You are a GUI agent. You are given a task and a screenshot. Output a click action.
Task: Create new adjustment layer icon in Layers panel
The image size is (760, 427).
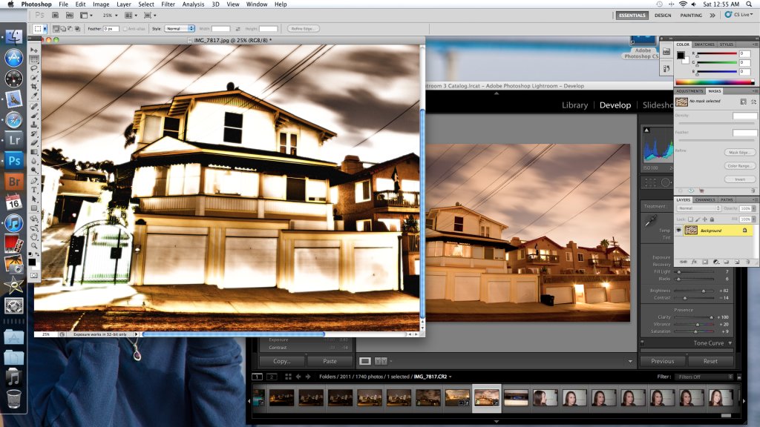716,262
